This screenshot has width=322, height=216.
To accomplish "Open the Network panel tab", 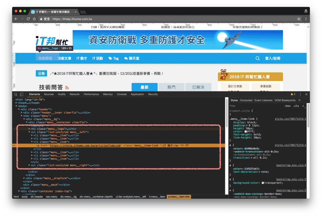I will click(75, 94).
